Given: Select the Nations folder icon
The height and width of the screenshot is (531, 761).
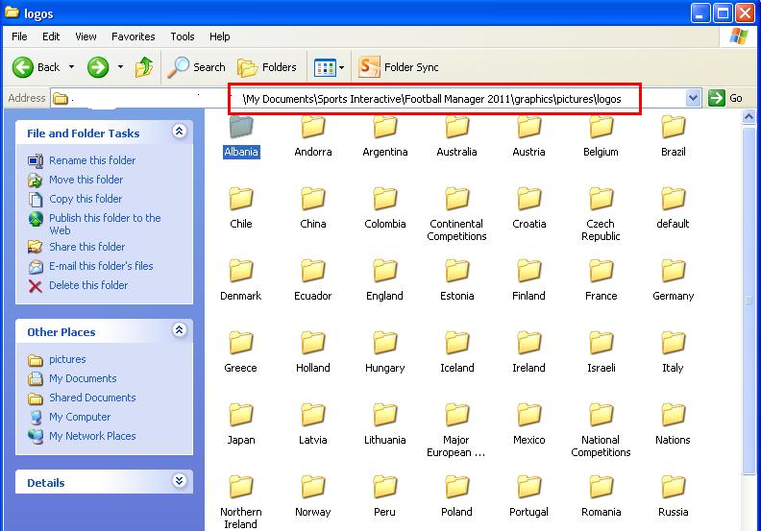Looking at the screenshot, I should click(674, 415).
